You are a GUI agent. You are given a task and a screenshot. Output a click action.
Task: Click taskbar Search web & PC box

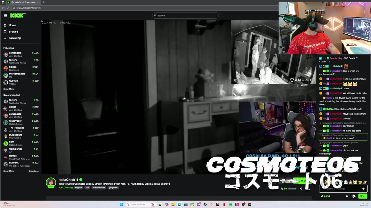coord(141,205)
